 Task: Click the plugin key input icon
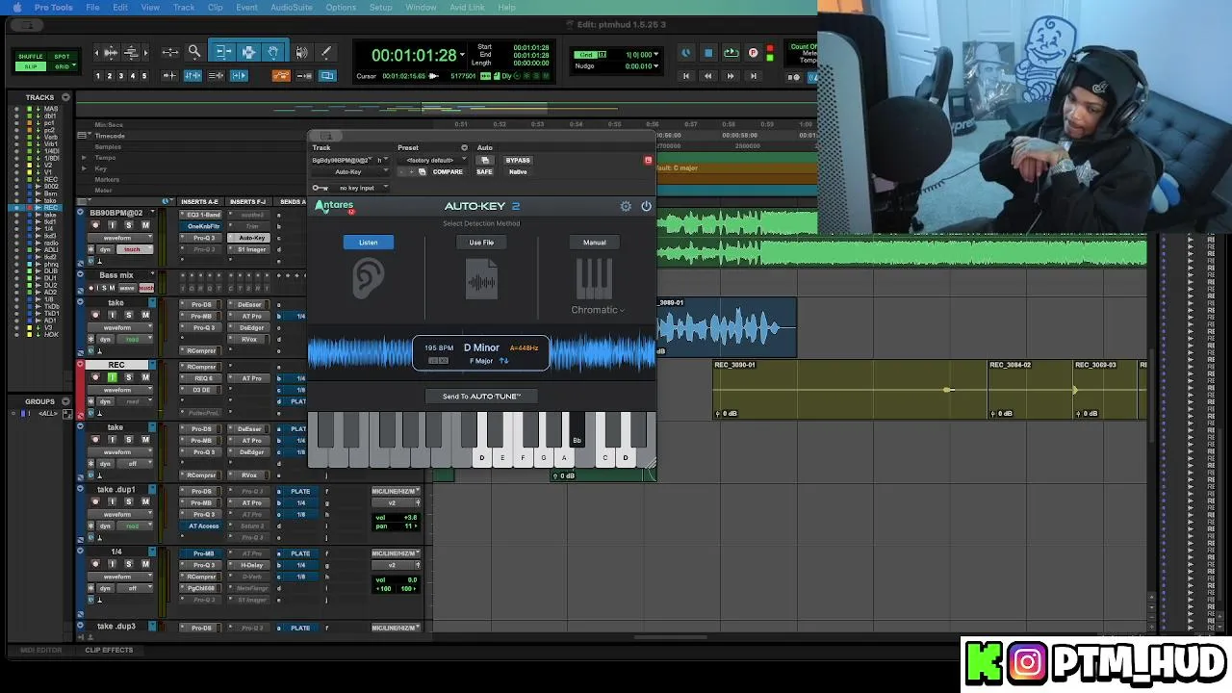coord(320,188)
